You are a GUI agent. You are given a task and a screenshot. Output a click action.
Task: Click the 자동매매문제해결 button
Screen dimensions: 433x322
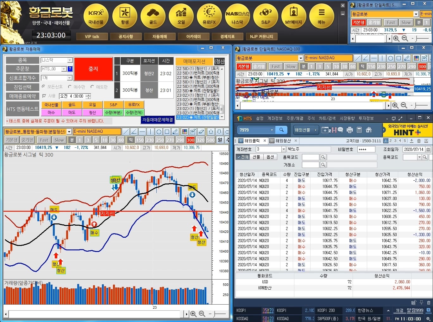(158, 120)
